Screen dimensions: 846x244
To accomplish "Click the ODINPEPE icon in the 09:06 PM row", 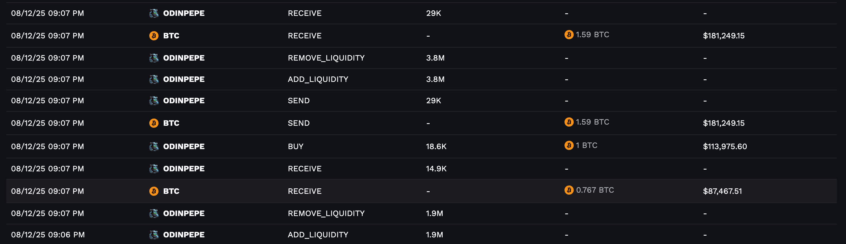I will 154,234.
